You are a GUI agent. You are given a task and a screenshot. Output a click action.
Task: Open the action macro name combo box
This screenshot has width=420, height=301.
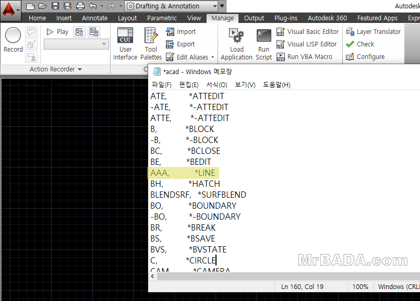(x=76, y=44)
